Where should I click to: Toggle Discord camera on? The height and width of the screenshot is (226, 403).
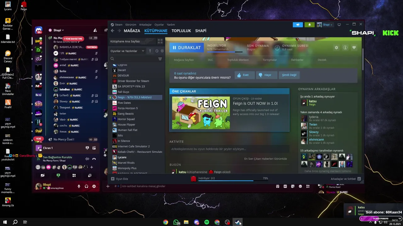pyautogui.click(x=43, y=175)
